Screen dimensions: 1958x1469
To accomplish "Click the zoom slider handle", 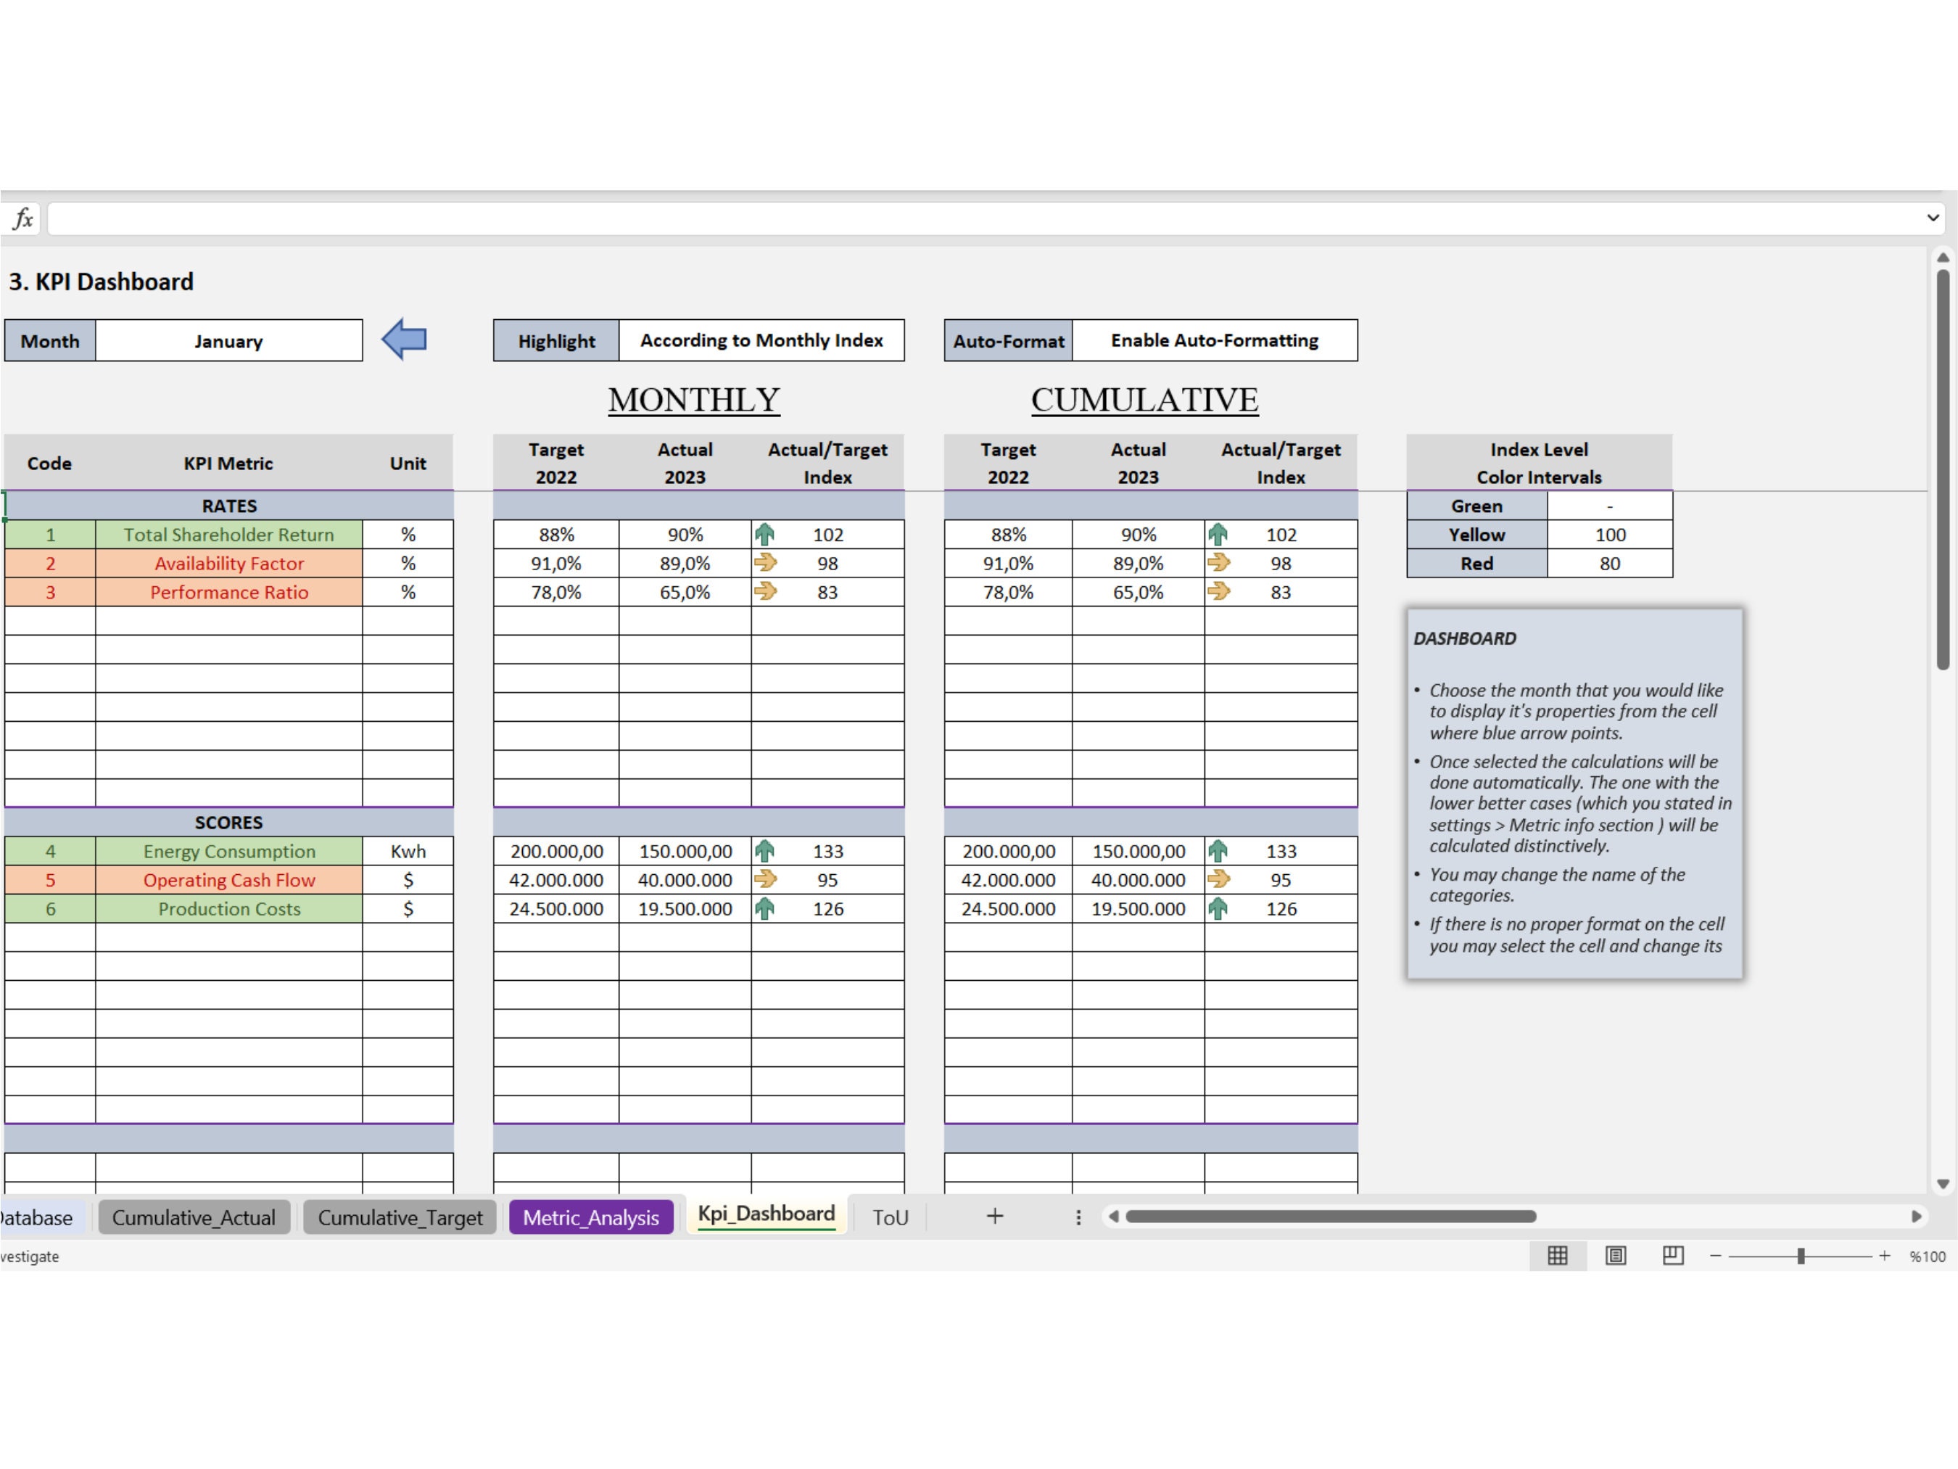I will (x=1801, y=1256).
